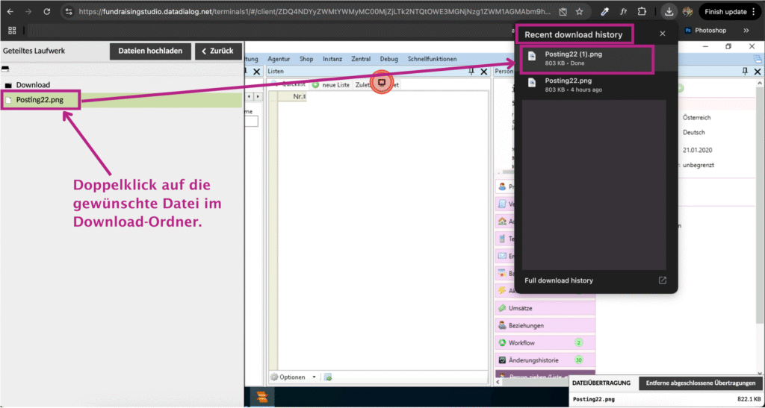Click the name input field on the left panel
The width and height of the screenshot is (765, 408).
[251, 122]
